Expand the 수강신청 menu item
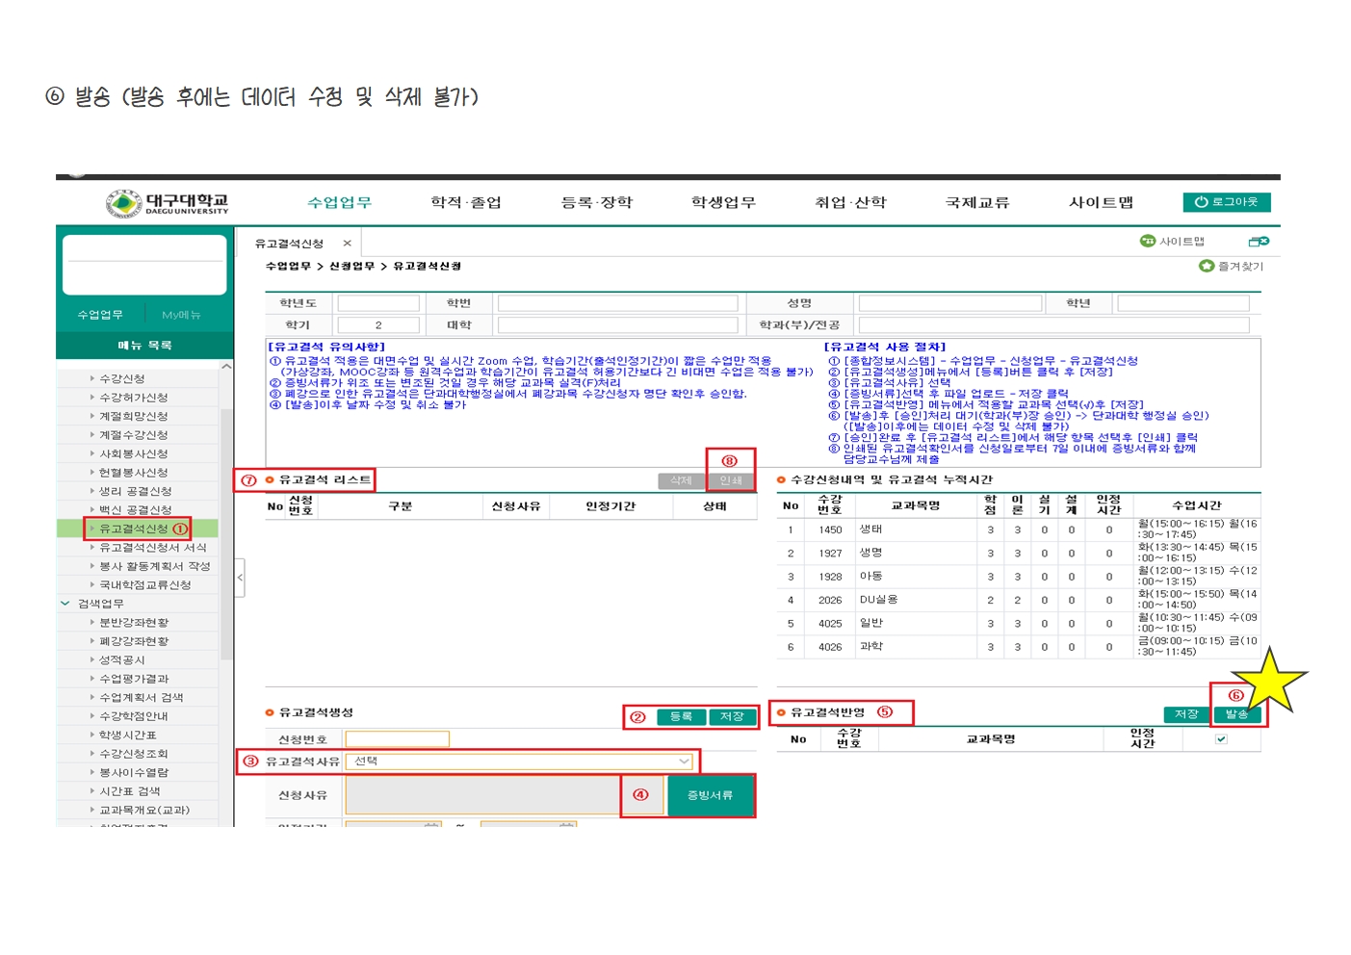Image resolution: width=1351 pixels, height=955 pixels. [122, 379]
